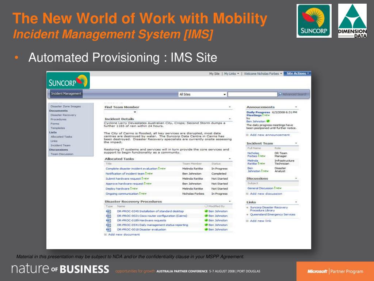Open the Site Actions menu

point(297,74)
